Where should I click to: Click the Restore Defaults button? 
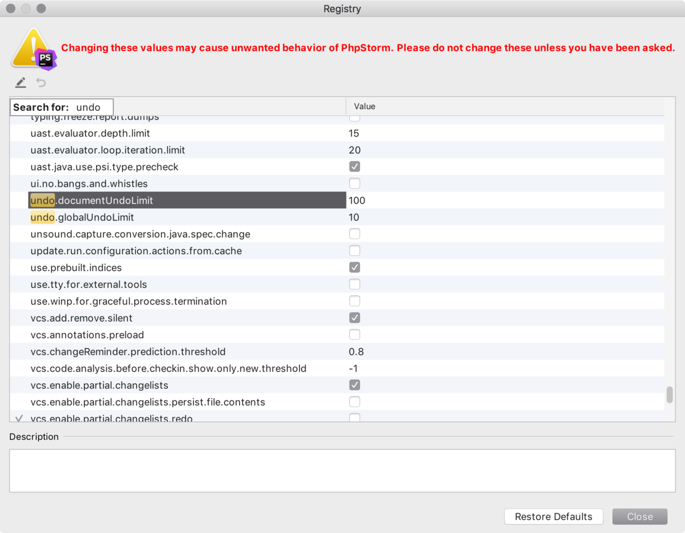553,516
